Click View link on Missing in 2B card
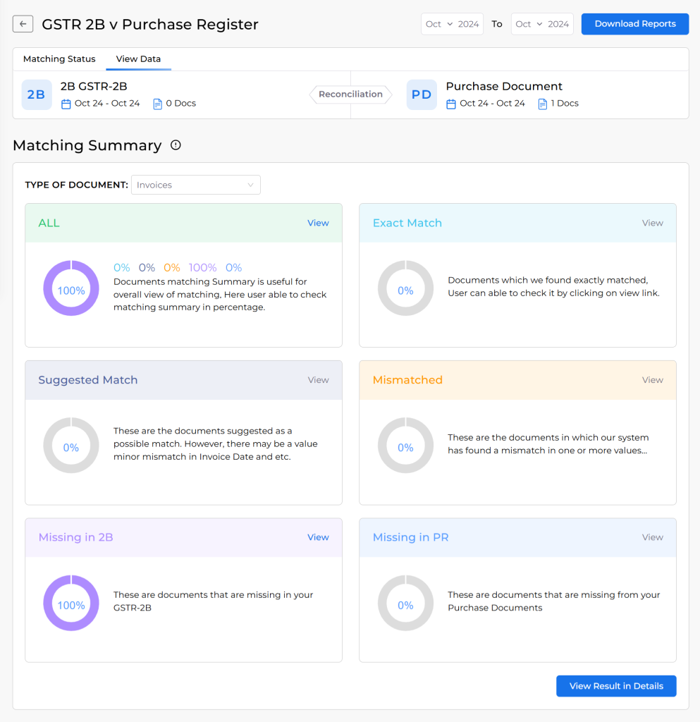Viewport: 700px width, 722px height. coord(318,537)
